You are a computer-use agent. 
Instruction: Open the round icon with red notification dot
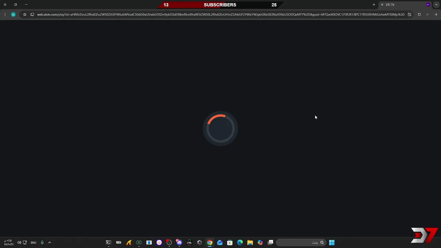click(169, 242)
